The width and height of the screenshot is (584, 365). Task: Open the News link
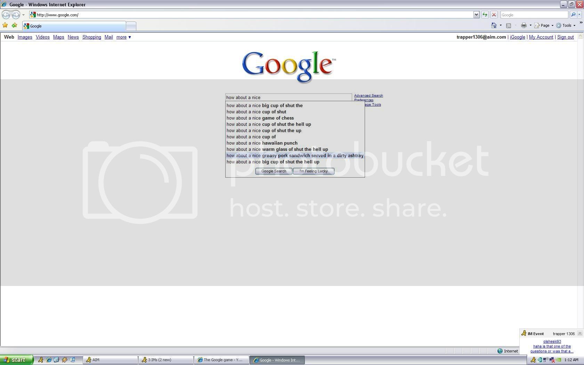(x=73, y=37)
